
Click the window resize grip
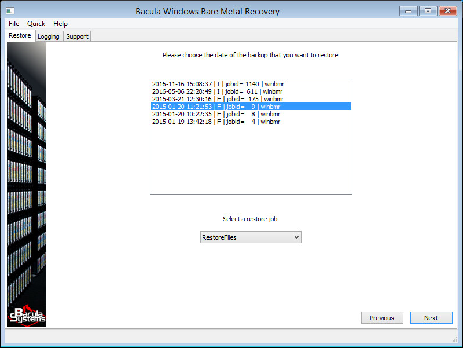pos(455,339)
